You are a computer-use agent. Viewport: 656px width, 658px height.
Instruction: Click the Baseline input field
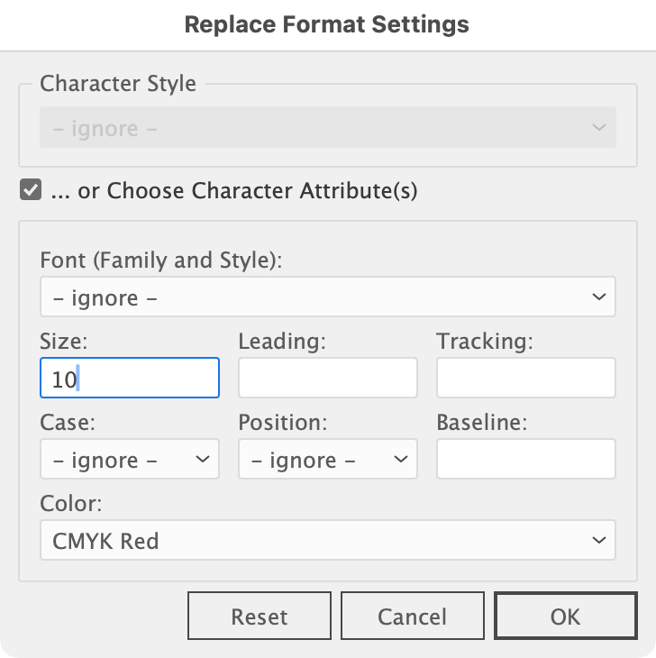click(525, 460)
